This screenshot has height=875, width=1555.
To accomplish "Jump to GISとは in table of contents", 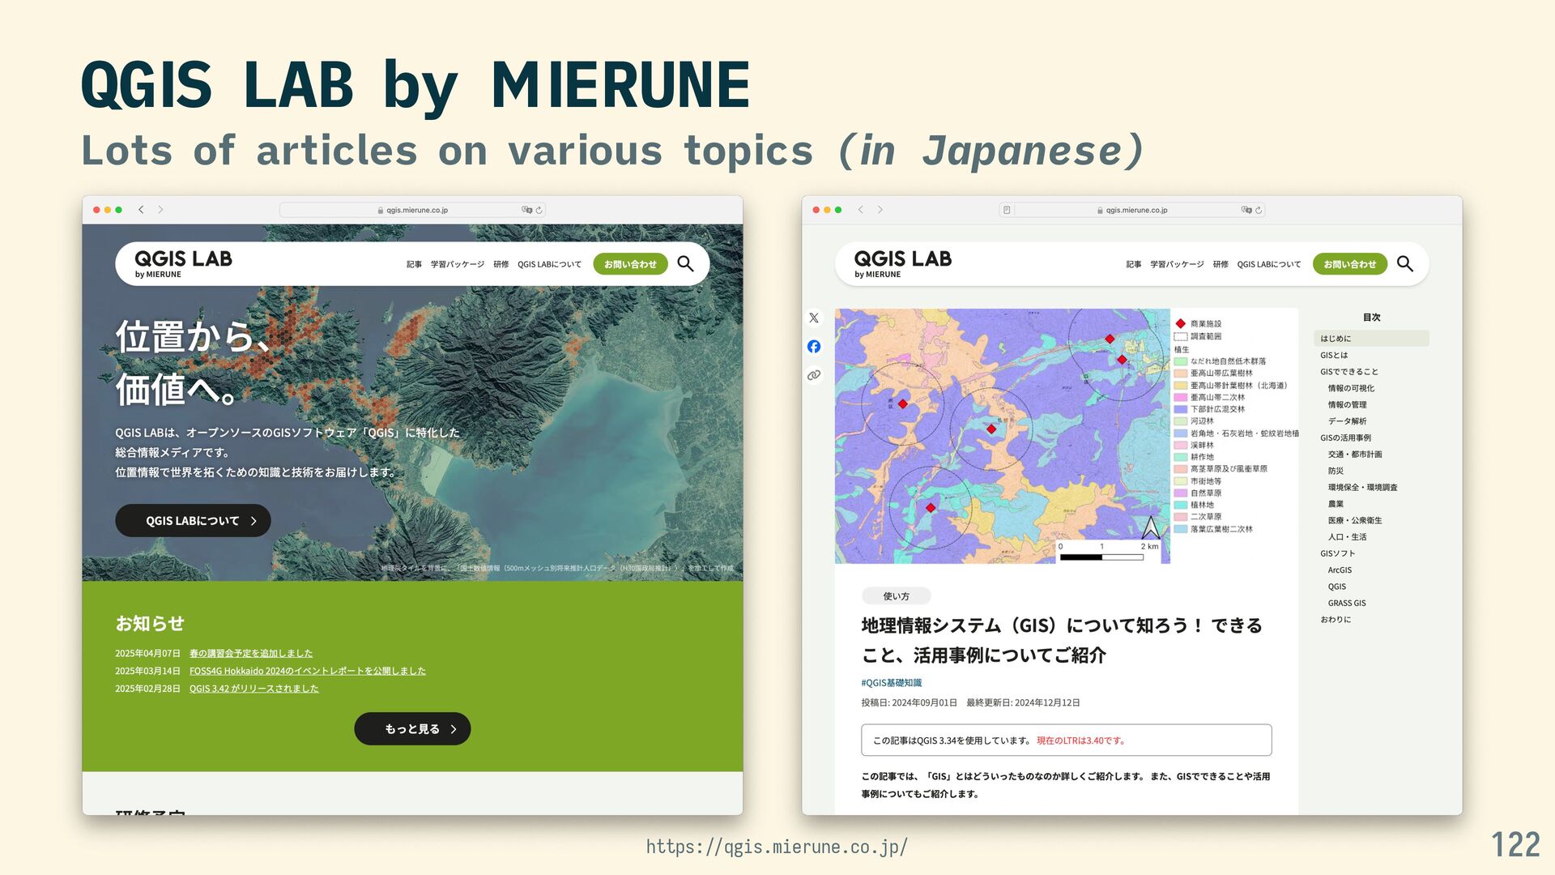I will (1334, 356).
